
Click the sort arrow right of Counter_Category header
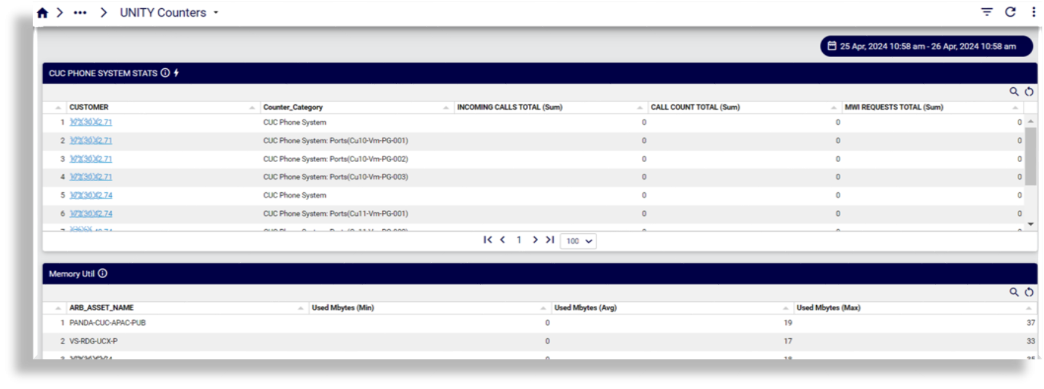click(x=446, y=108)
